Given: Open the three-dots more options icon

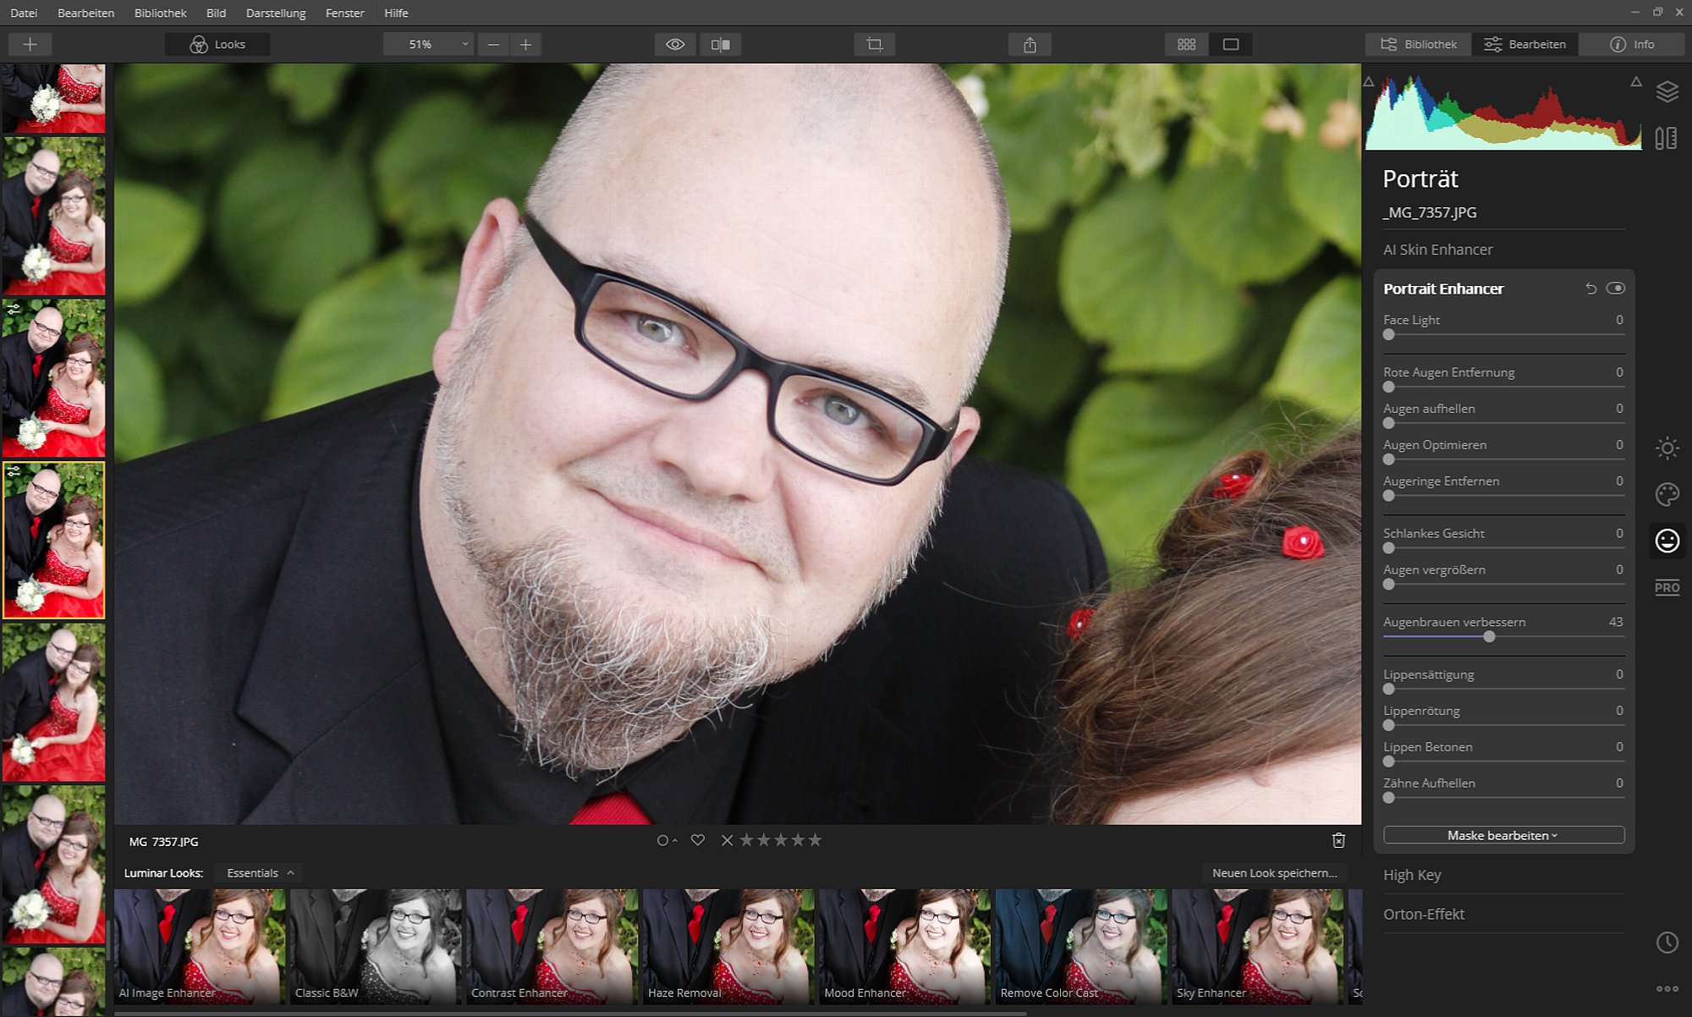Looking at the screenshot, I should 1667,988.
